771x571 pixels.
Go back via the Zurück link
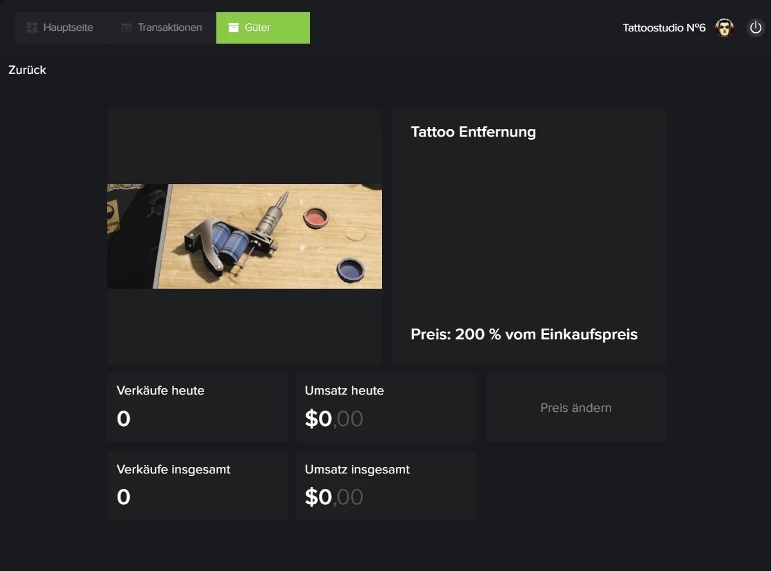coord(27,70)
